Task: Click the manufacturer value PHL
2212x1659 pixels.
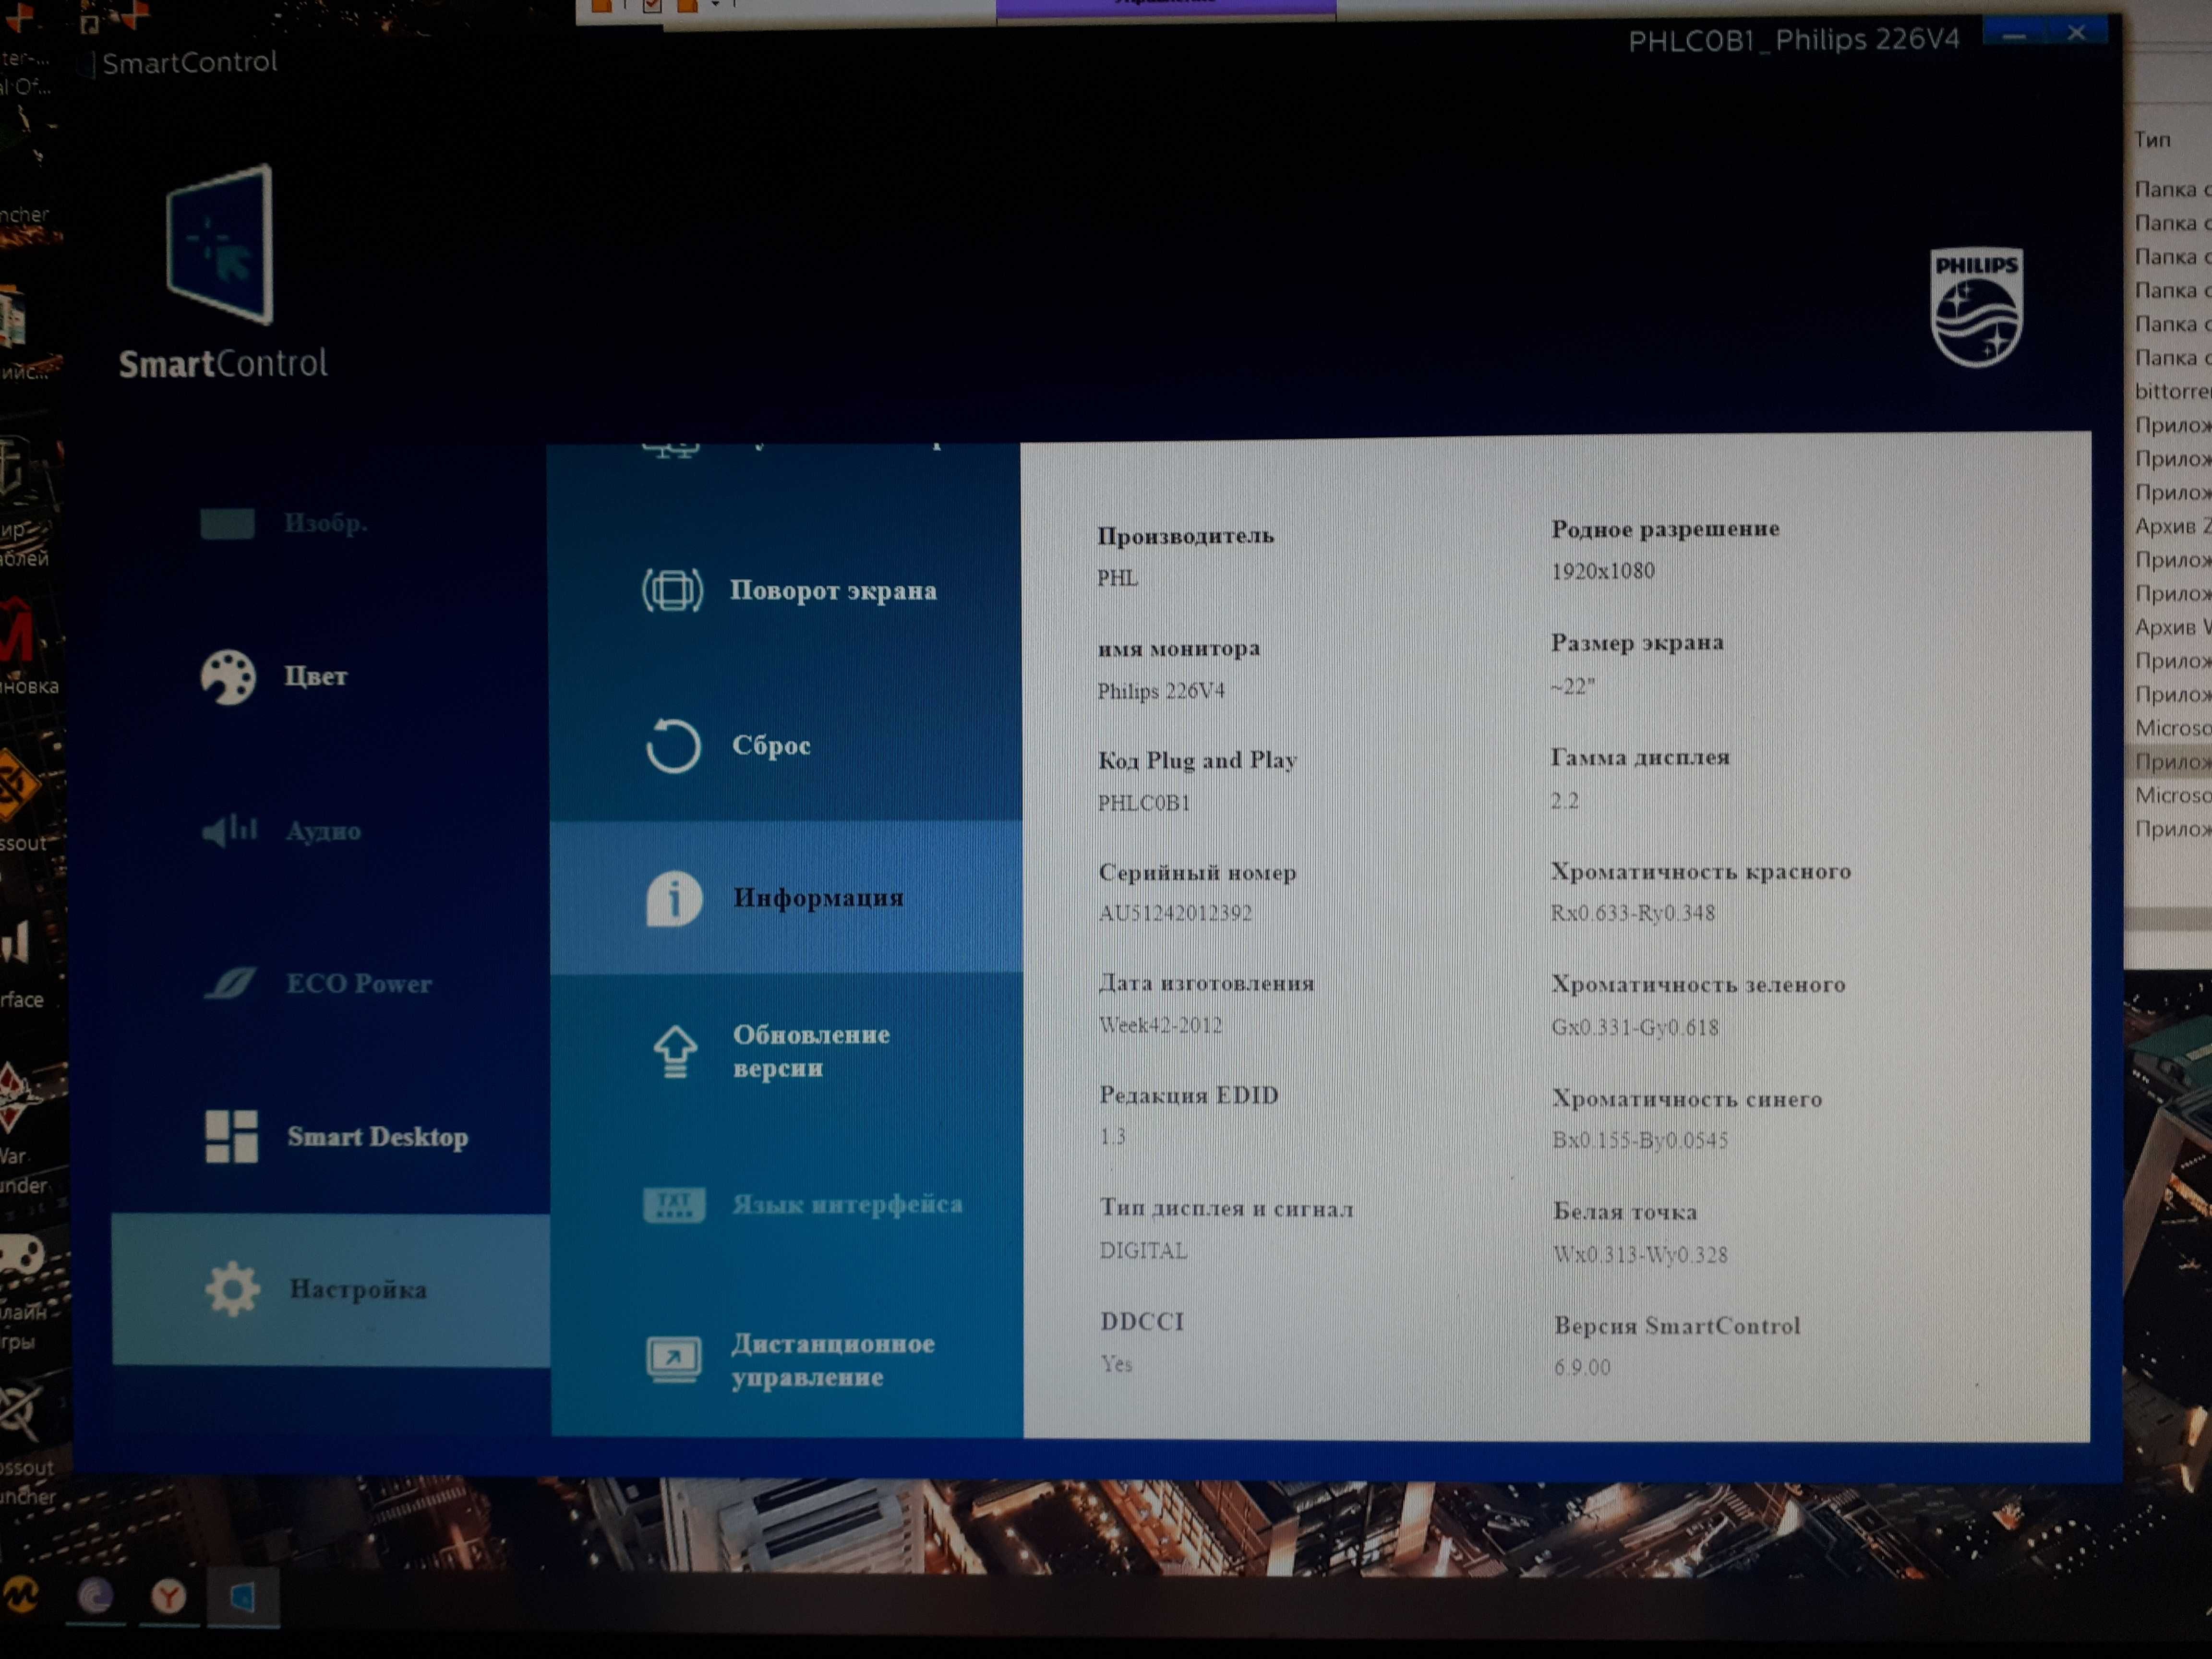Action: tap(1118, 578)
